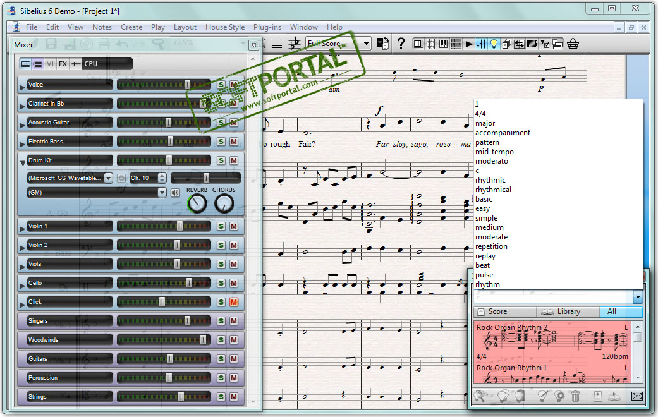Open the Full Score parts dropdown
This screenshot has height=417, width=658.
(366, 44)
